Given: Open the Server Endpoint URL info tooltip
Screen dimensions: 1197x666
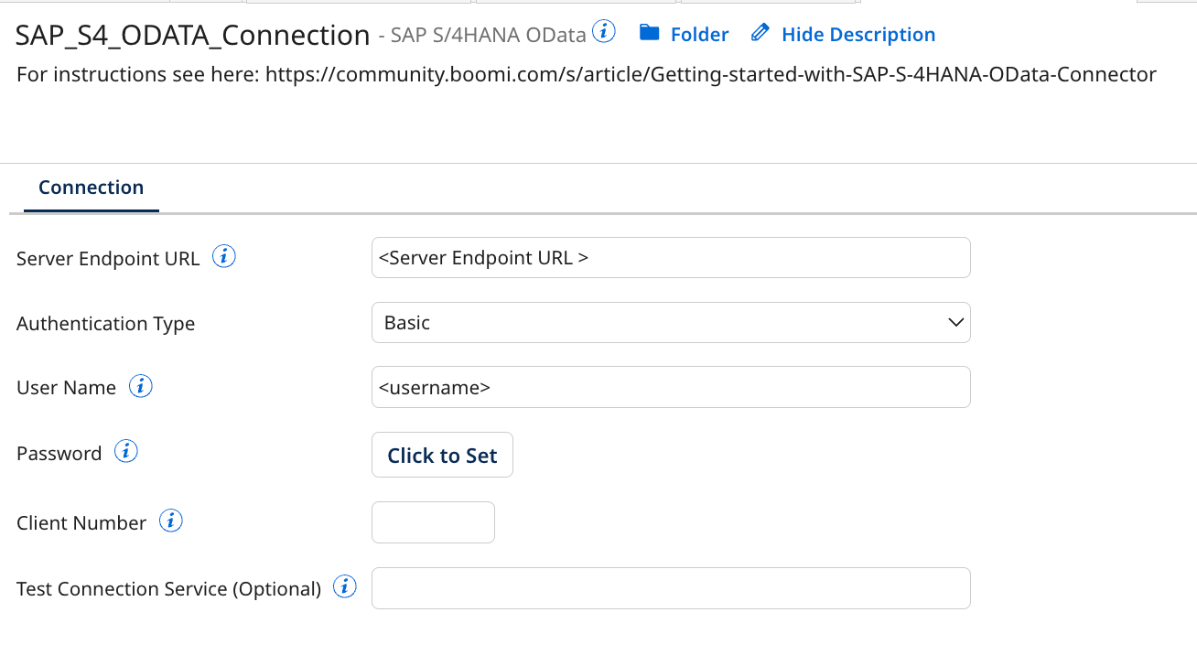Looking at the screenshot, I should coord(223,255).
